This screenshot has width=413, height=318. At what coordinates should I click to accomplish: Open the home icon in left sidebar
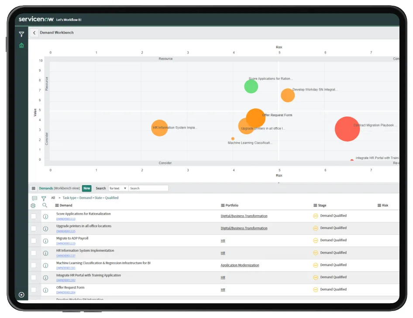pos(21,45)
